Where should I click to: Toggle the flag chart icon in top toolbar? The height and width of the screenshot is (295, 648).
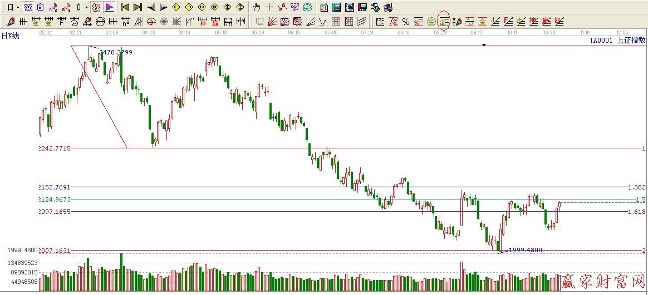(110, 7)
